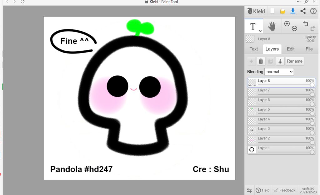Select the Text tool
320x195 pixels.
[x=253, y=26]
